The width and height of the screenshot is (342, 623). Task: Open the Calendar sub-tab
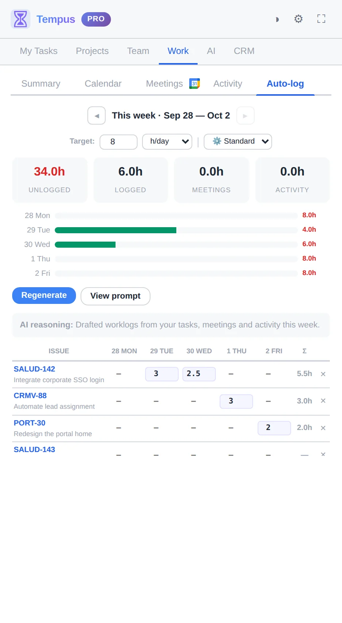(x=103, y=84)
